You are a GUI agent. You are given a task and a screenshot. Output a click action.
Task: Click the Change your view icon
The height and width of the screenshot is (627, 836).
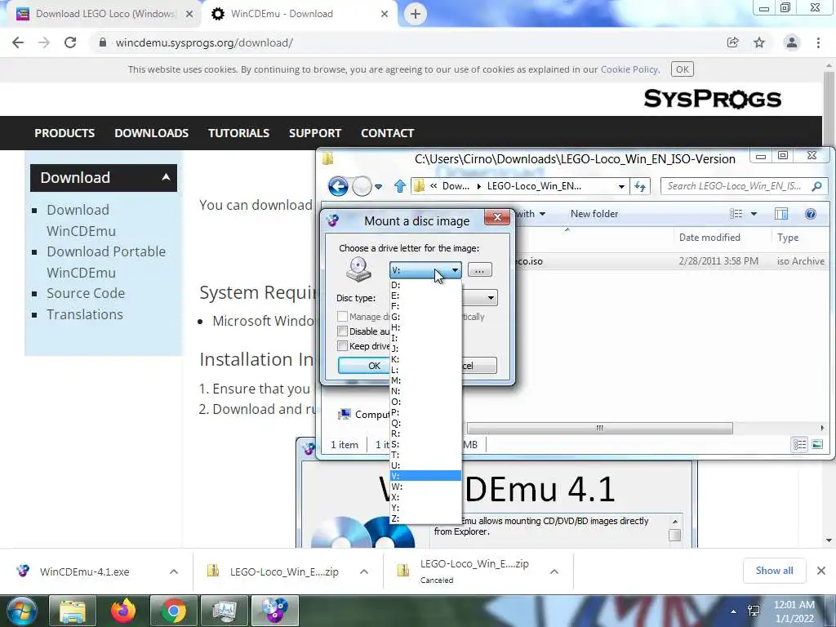[x=736, y=214]
